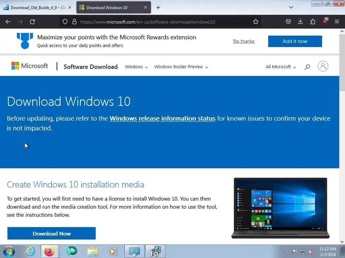Open a new tab with plus button
This screenshot has width=345, height=258.
coord(158,8)
